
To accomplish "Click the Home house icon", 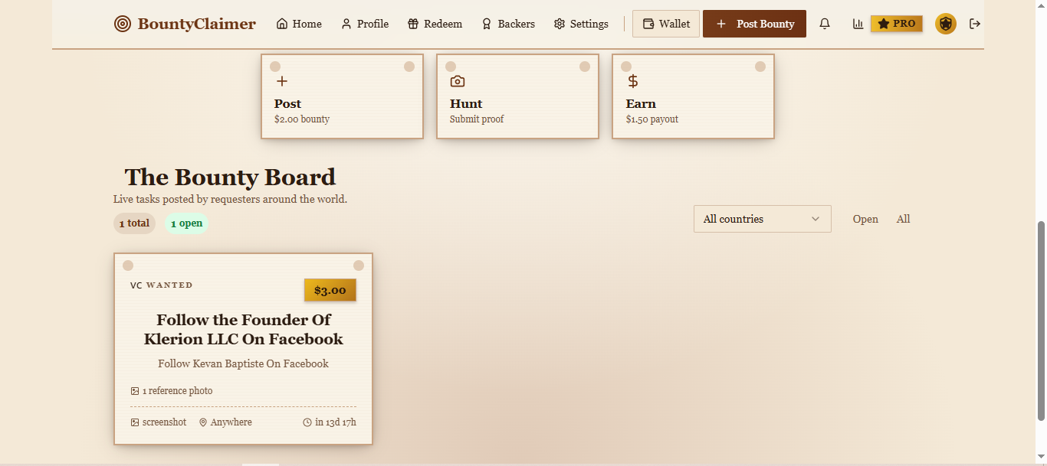I will 282,24.
